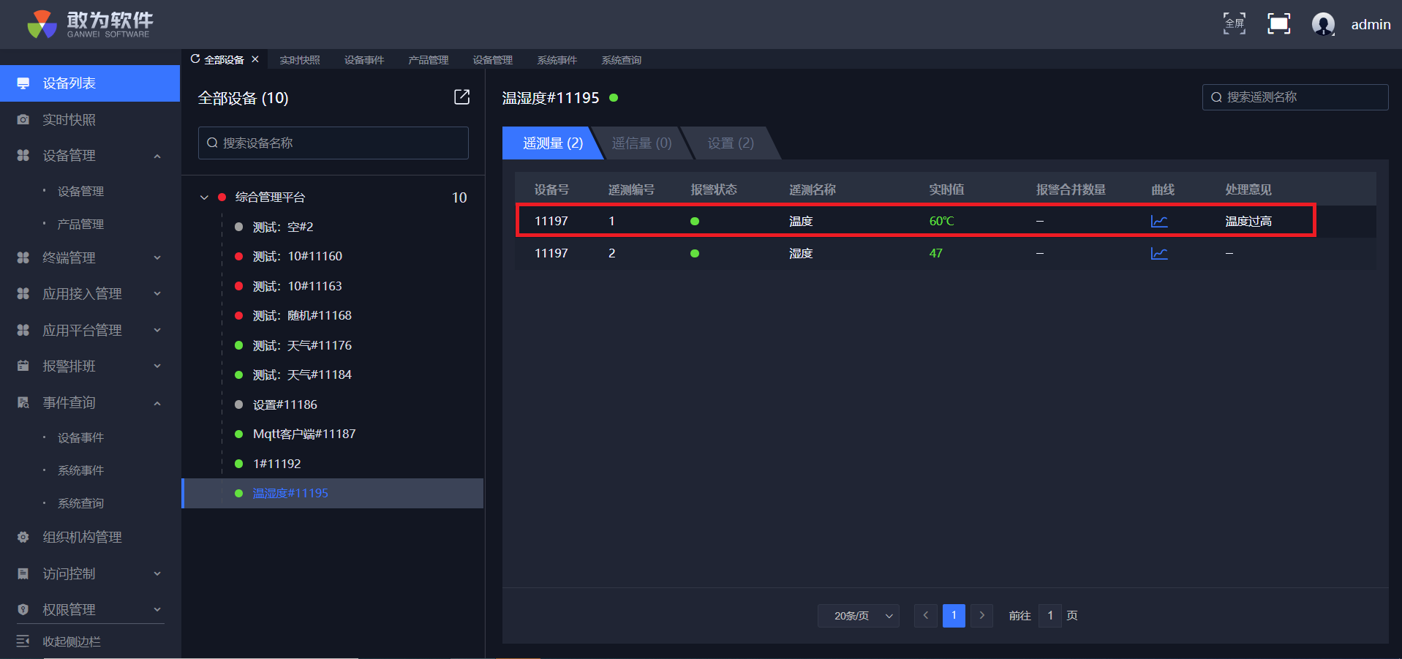Select the 设置 (2) tab
The image size is (1402, 659).
(x=731, y=143)
